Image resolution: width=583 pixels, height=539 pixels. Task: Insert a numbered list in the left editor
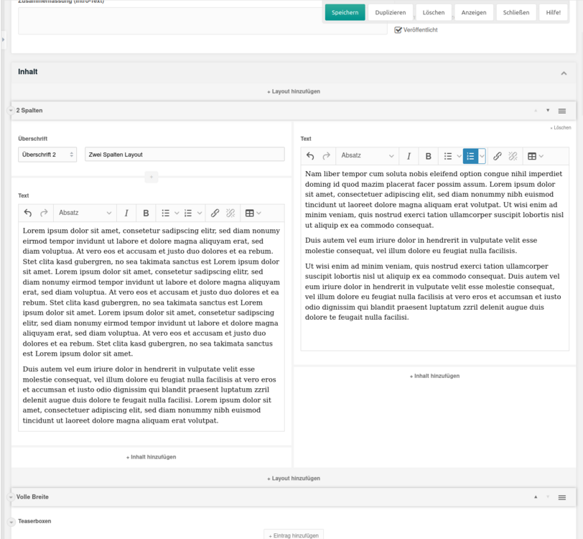point(188,213)
